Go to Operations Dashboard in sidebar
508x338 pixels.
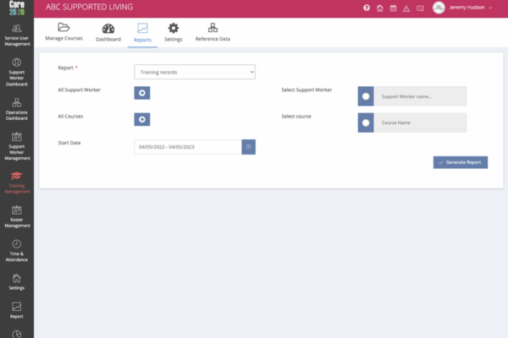coord(16,108)
